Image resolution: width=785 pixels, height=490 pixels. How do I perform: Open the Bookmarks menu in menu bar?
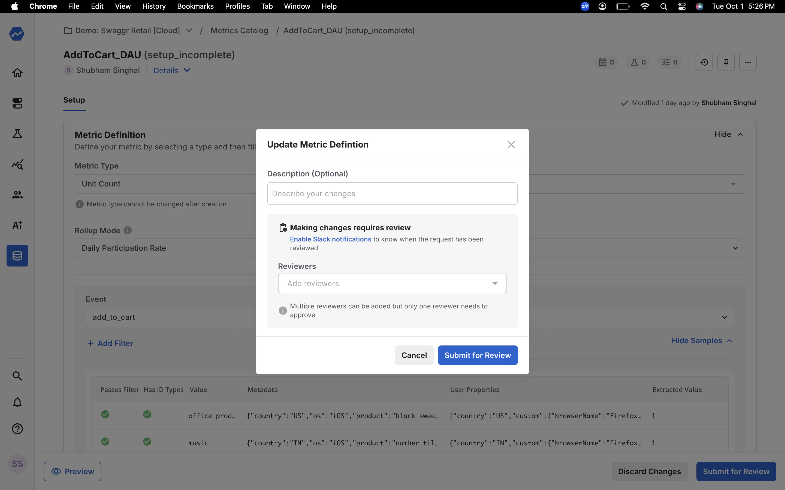tap(195, 6)
